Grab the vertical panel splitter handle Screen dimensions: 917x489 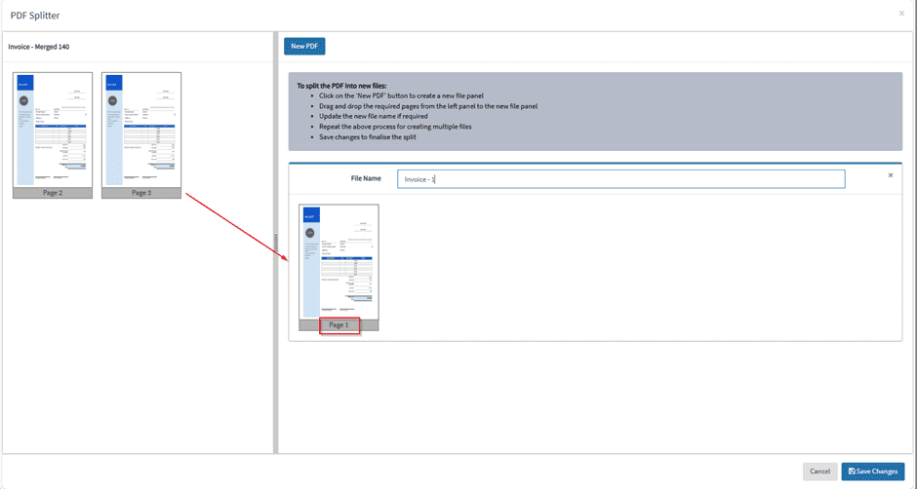pos(276,244)
